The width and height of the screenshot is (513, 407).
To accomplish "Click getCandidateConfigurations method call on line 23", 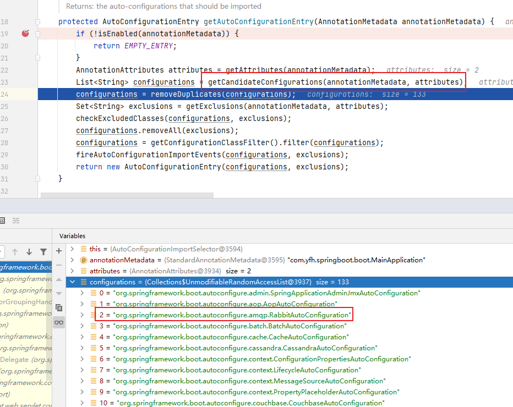I will [265, 82].
